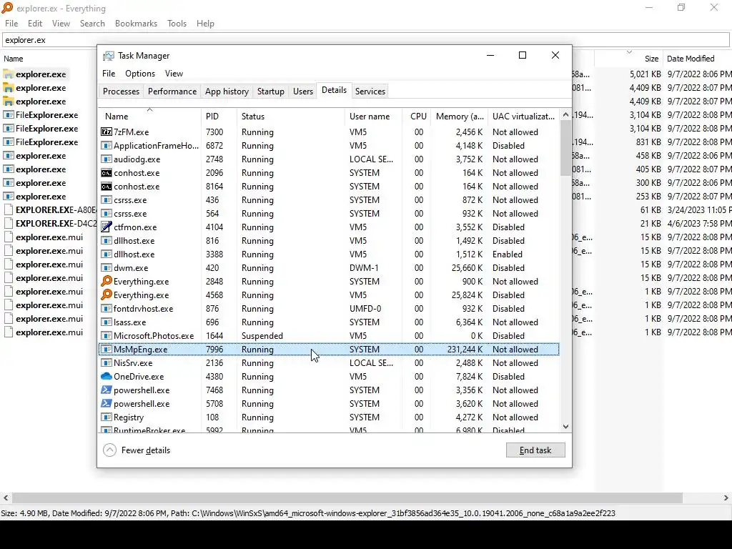Click the conhost.exe icon with PID 8164
The height and width of the screenshot is (549, 732).
(107, 187)
